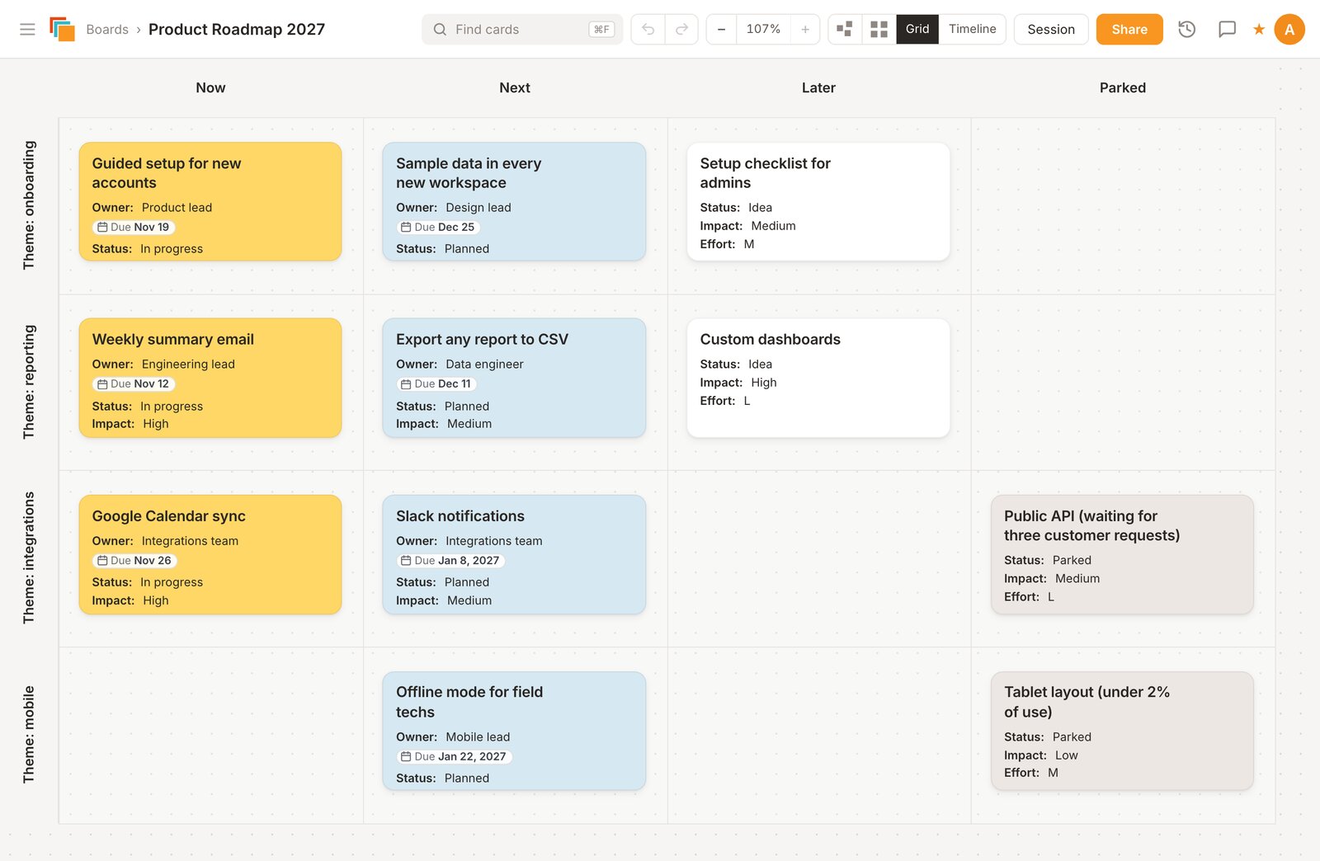The width and height of the screenshot is (1320, 861).
Task: Open version history clock icon
Action: pos(1186,29)
